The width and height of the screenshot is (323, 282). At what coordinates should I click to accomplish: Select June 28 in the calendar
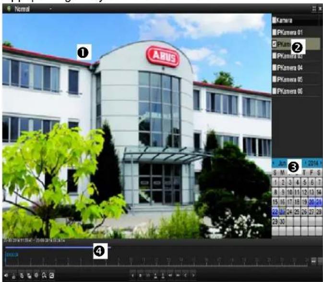(x=319, y=211)
